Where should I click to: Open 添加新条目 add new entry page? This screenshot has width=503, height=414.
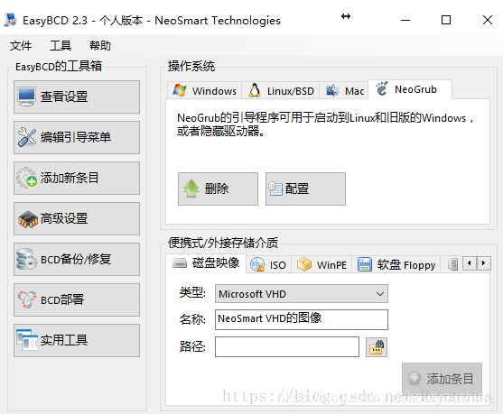click(x=77, y=178)
